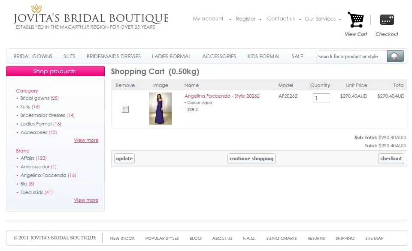Viewport: 412px width, 251px height.
Task: Open the purple dress product thumbnail
Action: click(161, 109)
